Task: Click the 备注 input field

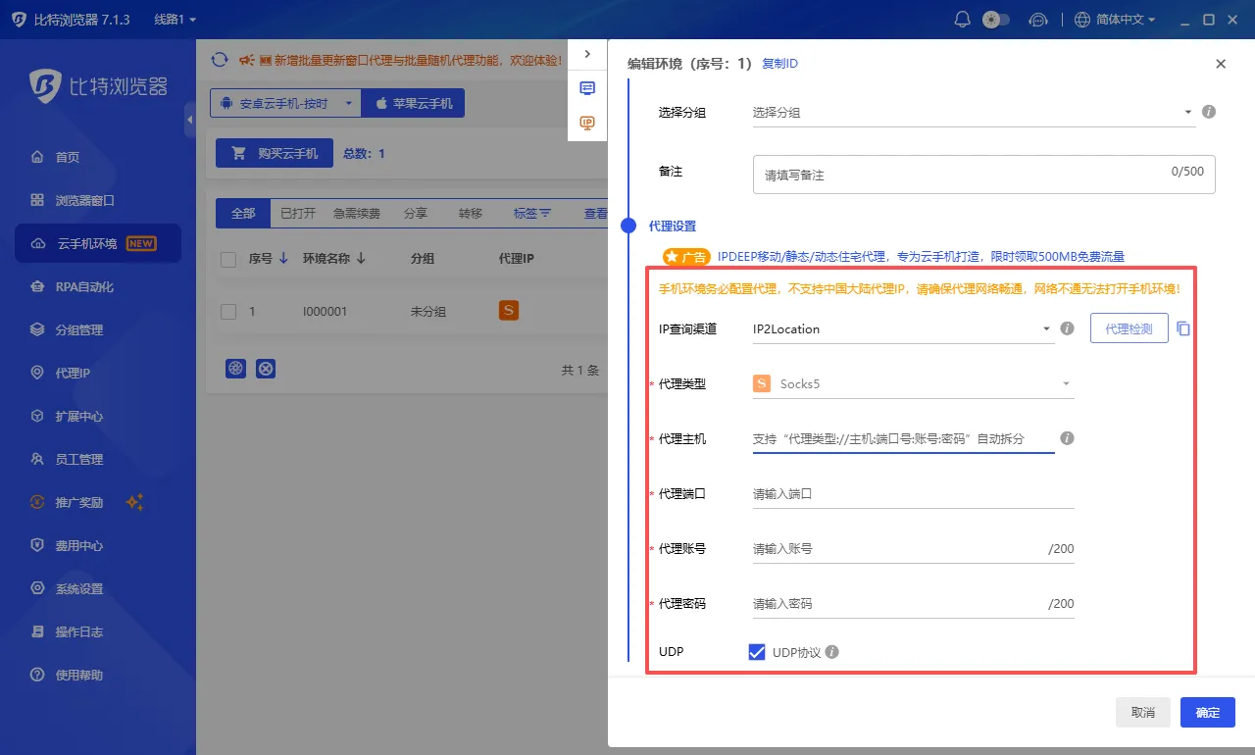Action: click(x=983, y=175)
